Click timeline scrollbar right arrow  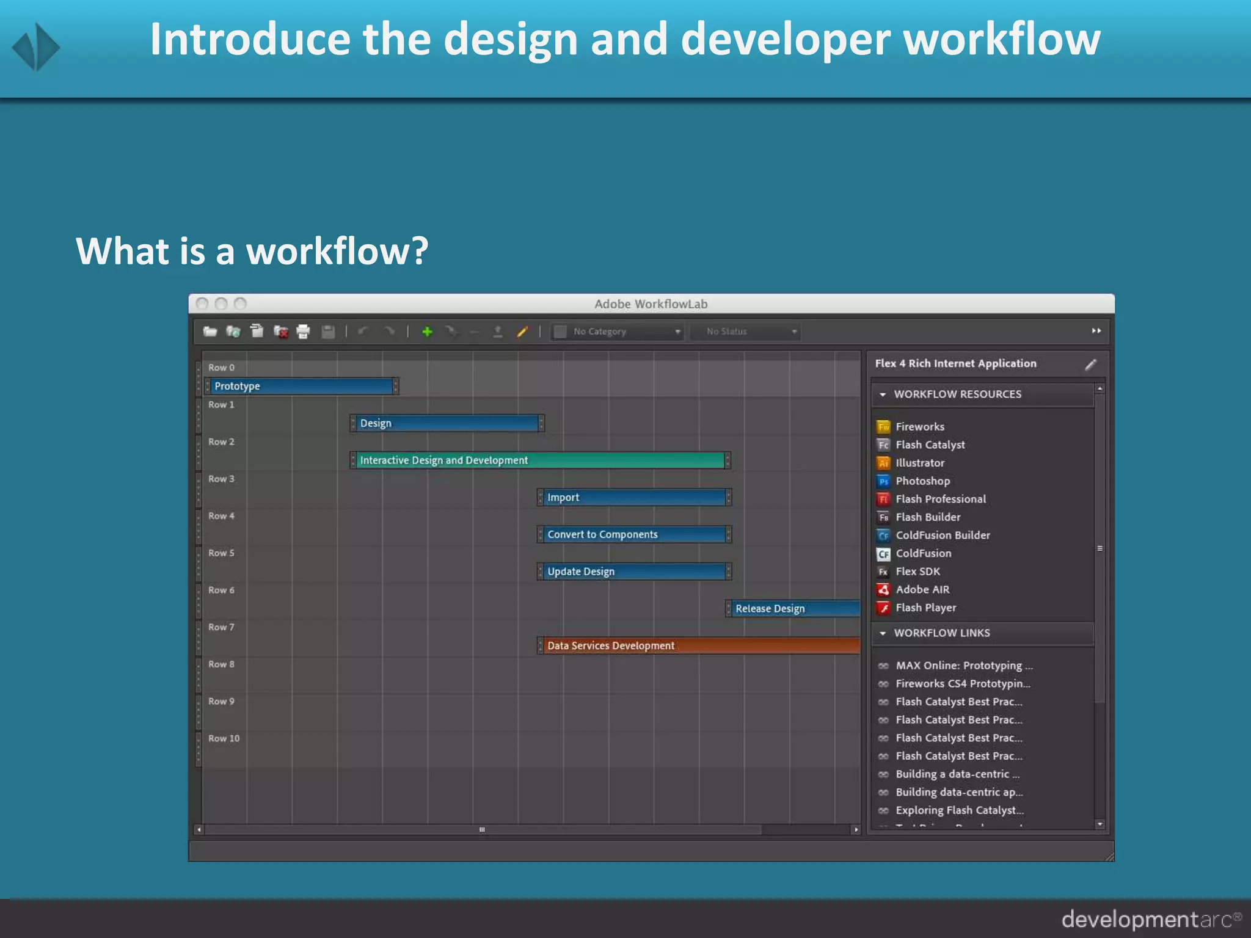click(856, 830)
